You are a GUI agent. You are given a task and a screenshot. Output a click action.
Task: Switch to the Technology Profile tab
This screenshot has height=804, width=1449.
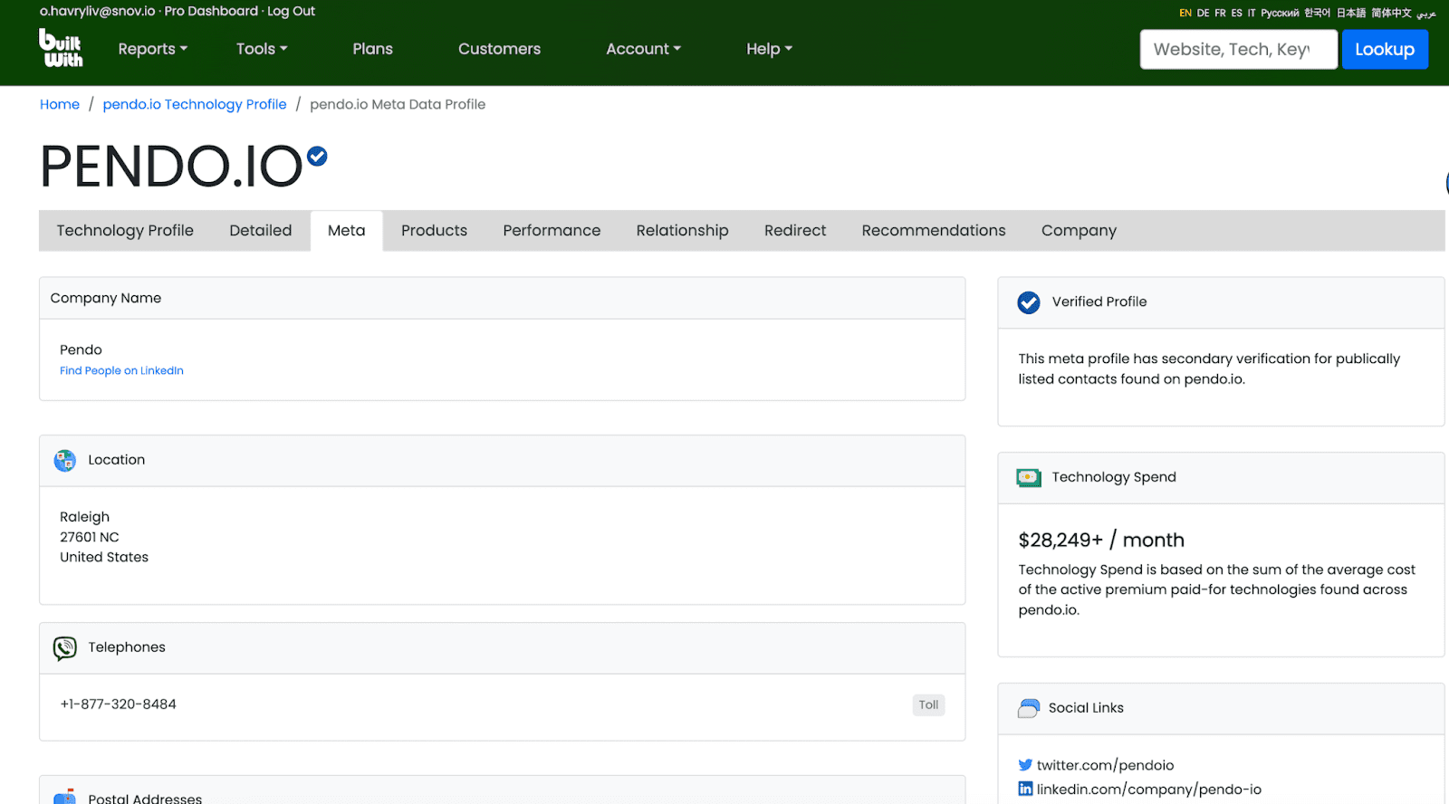click(x=125, y=231)
